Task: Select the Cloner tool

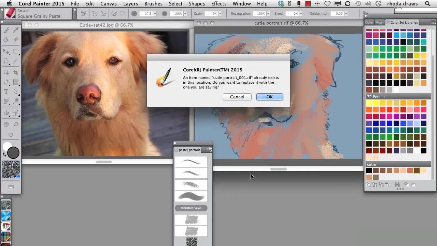Action: pos(6,101)
